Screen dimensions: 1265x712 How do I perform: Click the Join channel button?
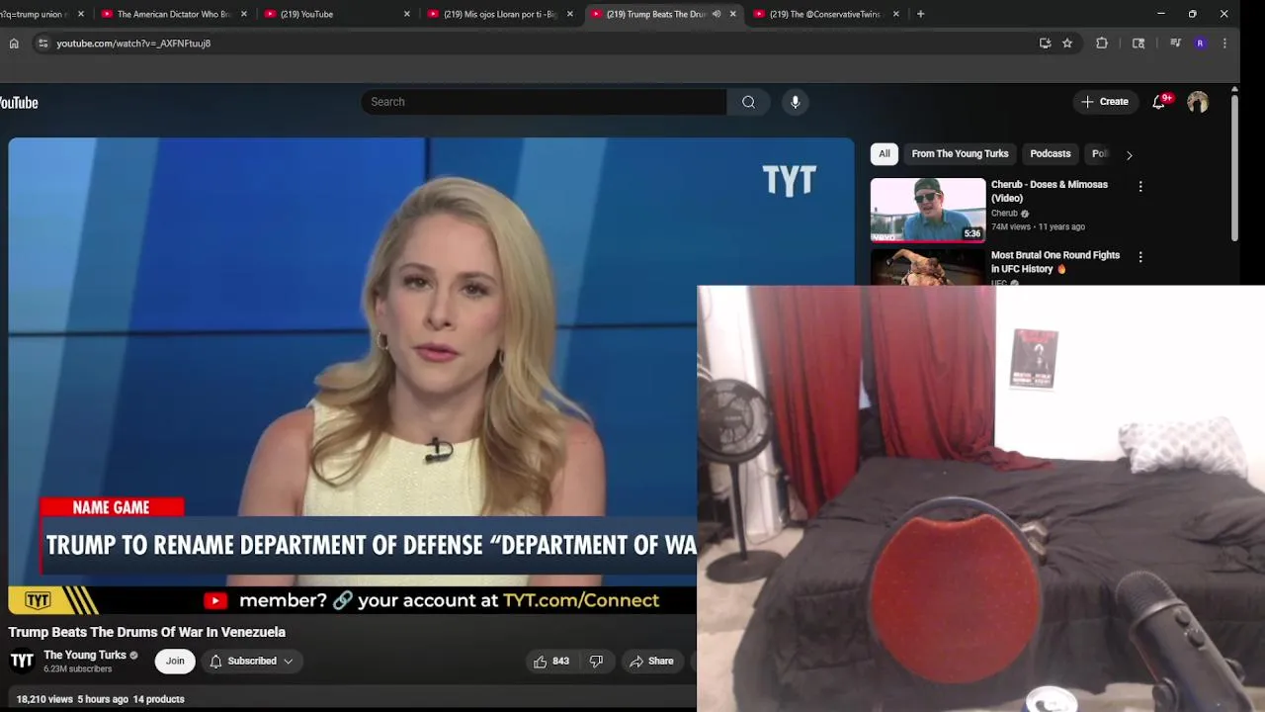click(x=175, y=662)
